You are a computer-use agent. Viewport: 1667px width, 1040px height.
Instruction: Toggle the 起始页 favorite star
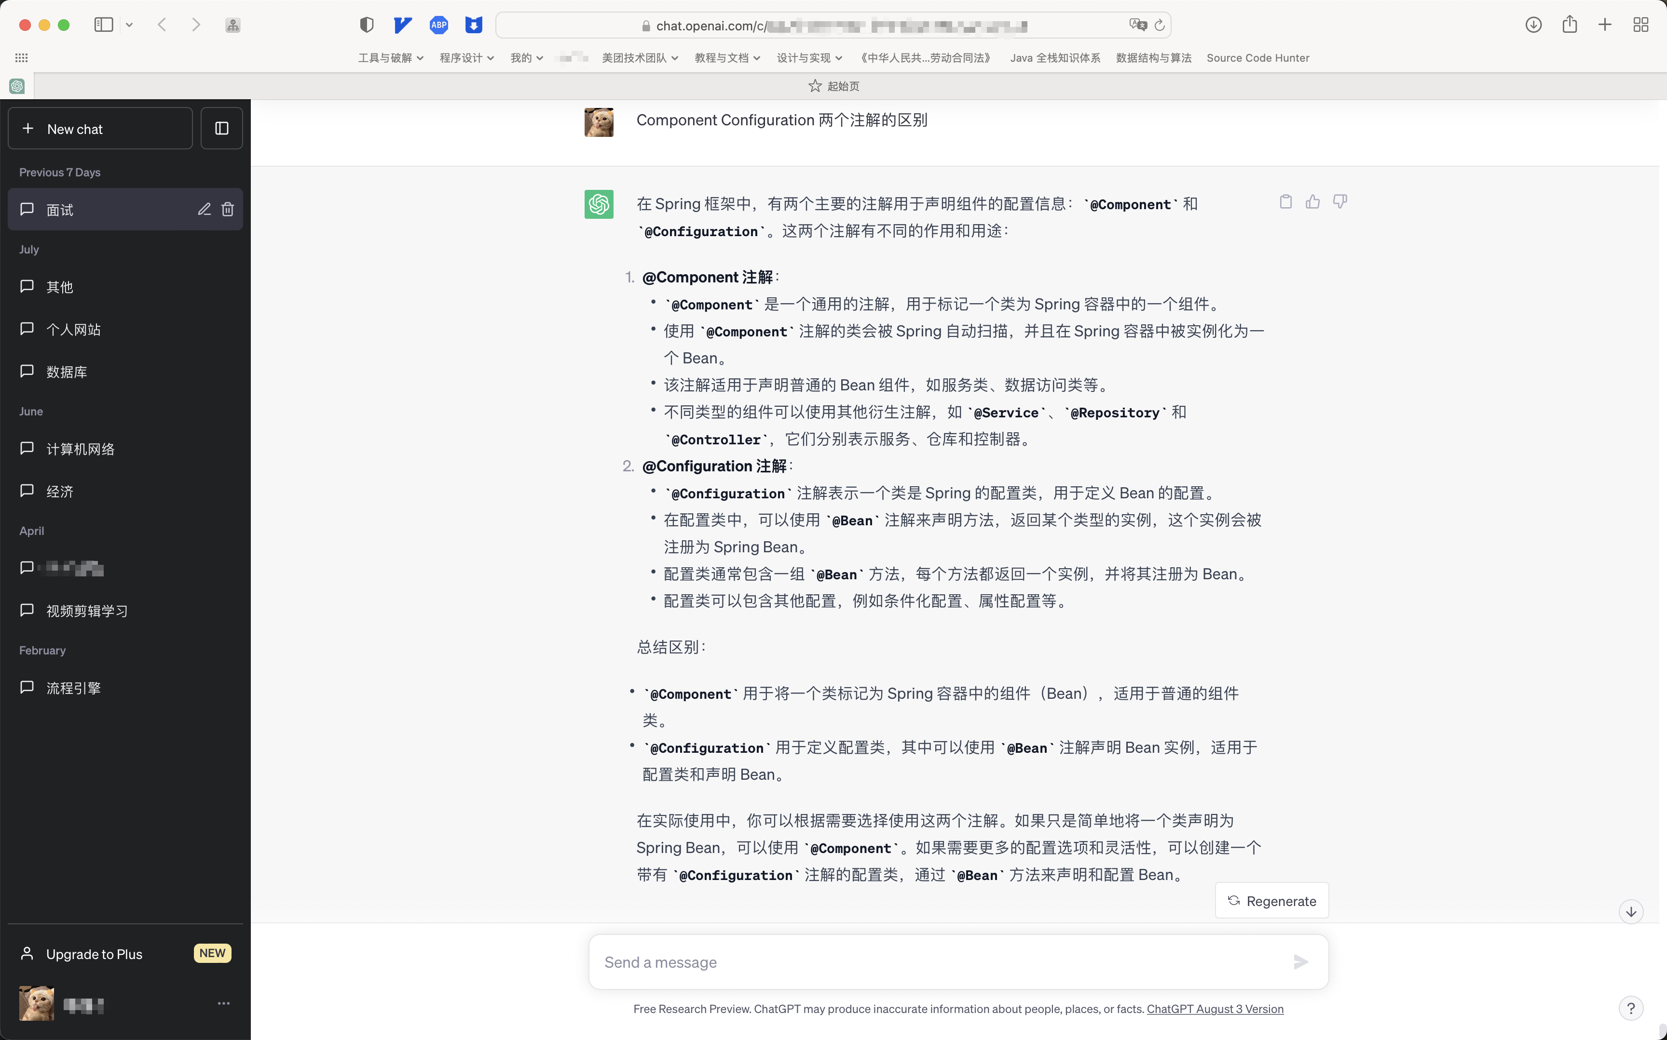(815, 85)
